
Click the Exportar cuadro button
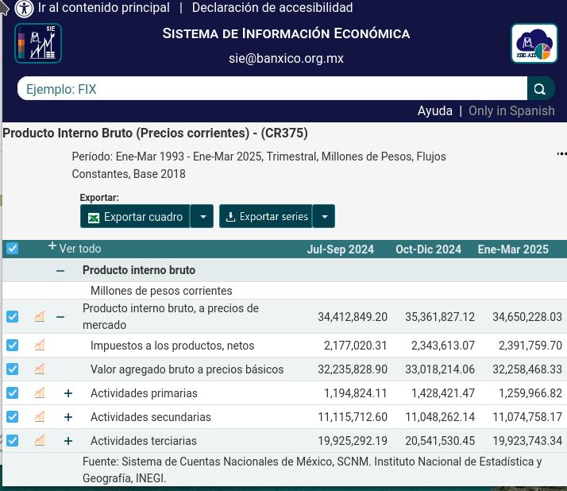[x=135, y=216]
